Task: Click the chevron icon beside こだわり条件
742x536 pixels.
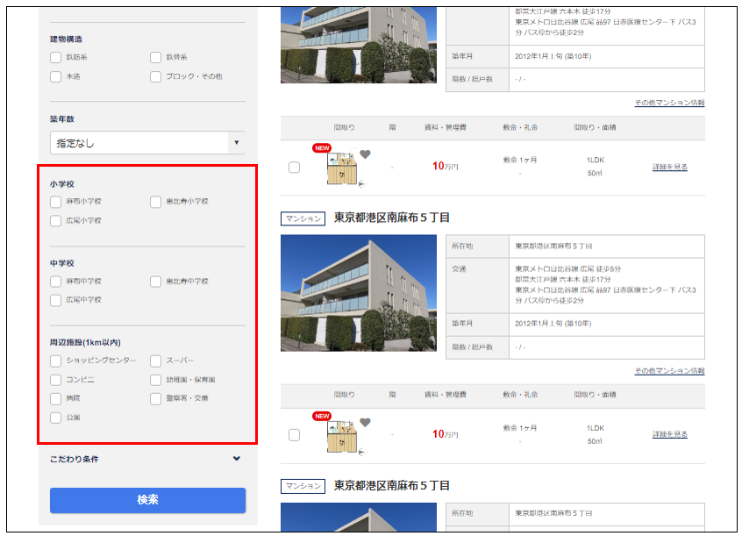Action: click(237, 458)
